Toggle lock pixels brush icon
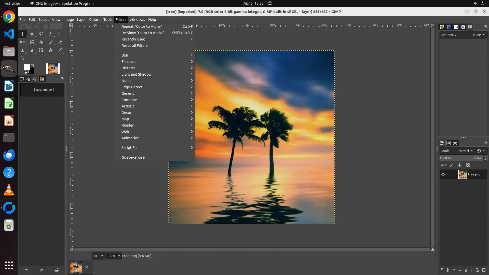This screenshot has height=275, width=489. pyautogui.click(x=451, y=165)
